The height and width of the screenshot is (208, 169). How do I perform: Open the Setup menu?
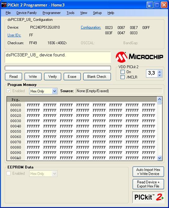click(x=97, y=13)
